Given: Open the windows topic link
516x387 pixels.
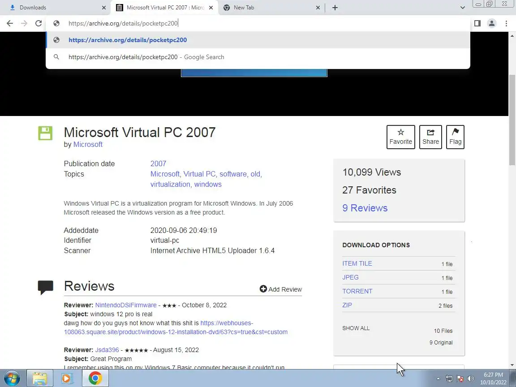Looking at the screenshot, I should (208, 184).
